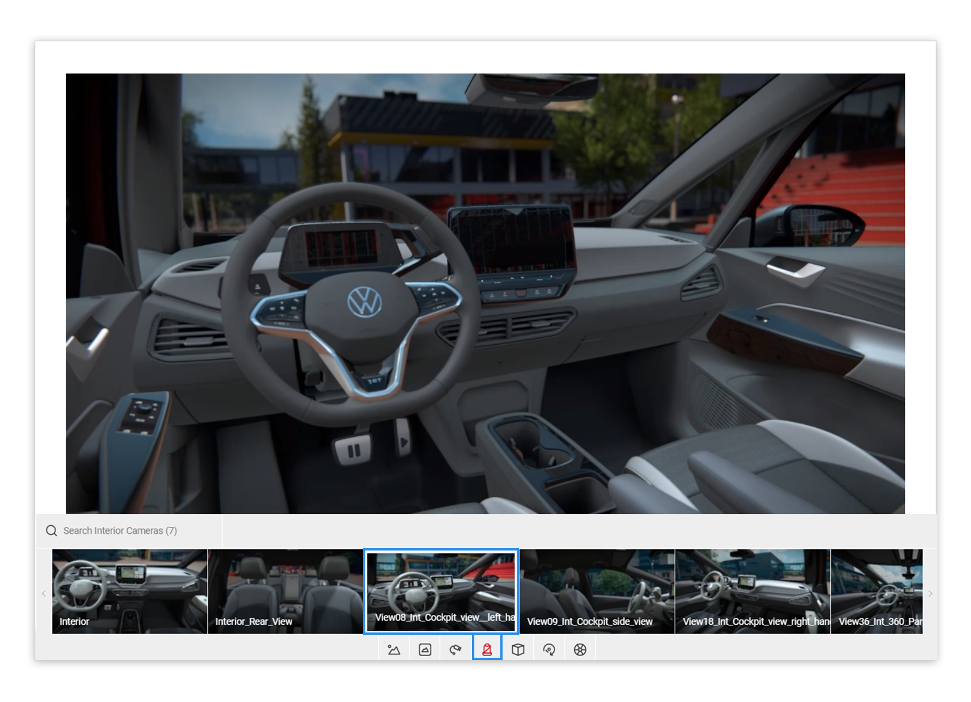Select the View18_Int_Cockpit_view_right thumbnail

coord(752,592)
